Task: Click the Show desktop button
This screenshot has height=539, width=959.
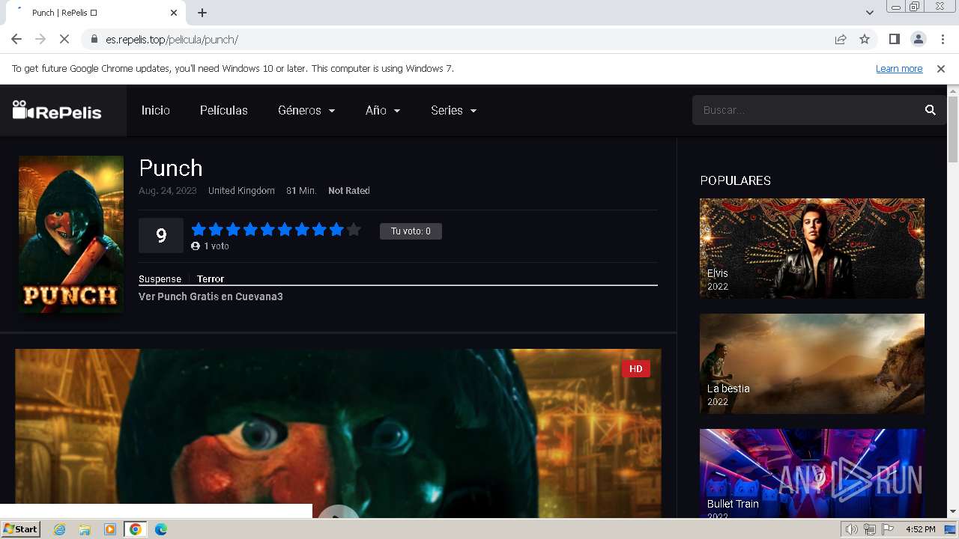Action: tap(950, 529)
